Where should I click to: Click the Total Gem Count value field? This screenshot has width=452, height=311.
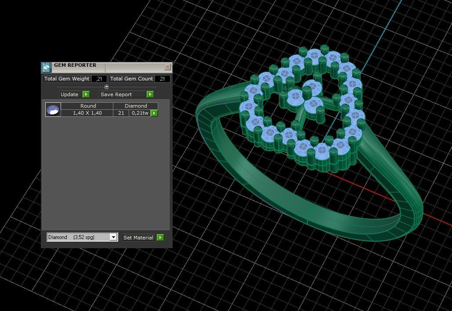tap(162, 79)
